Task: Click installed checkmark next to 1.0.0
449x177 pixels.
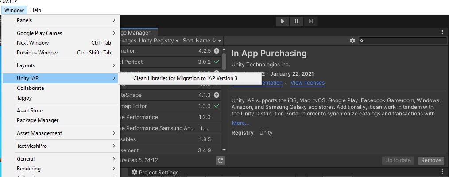Action: 217,106
